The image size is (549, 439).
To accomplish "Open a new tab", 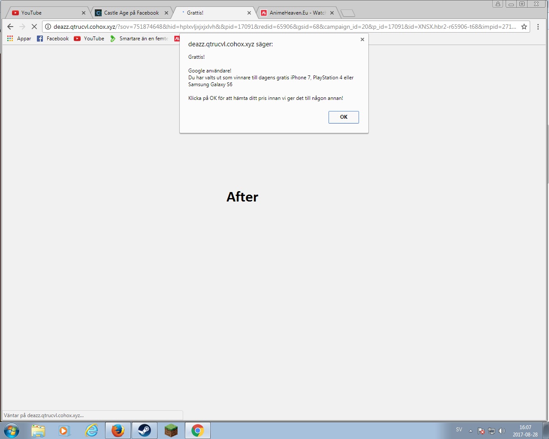I will point(347,13).
